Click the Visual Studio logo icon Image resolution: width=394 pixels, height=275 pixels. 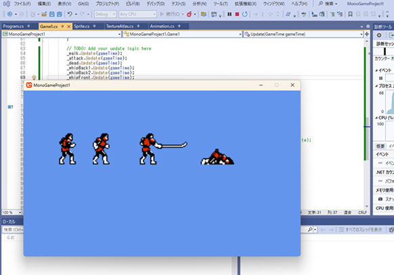(x=6, y=3)
